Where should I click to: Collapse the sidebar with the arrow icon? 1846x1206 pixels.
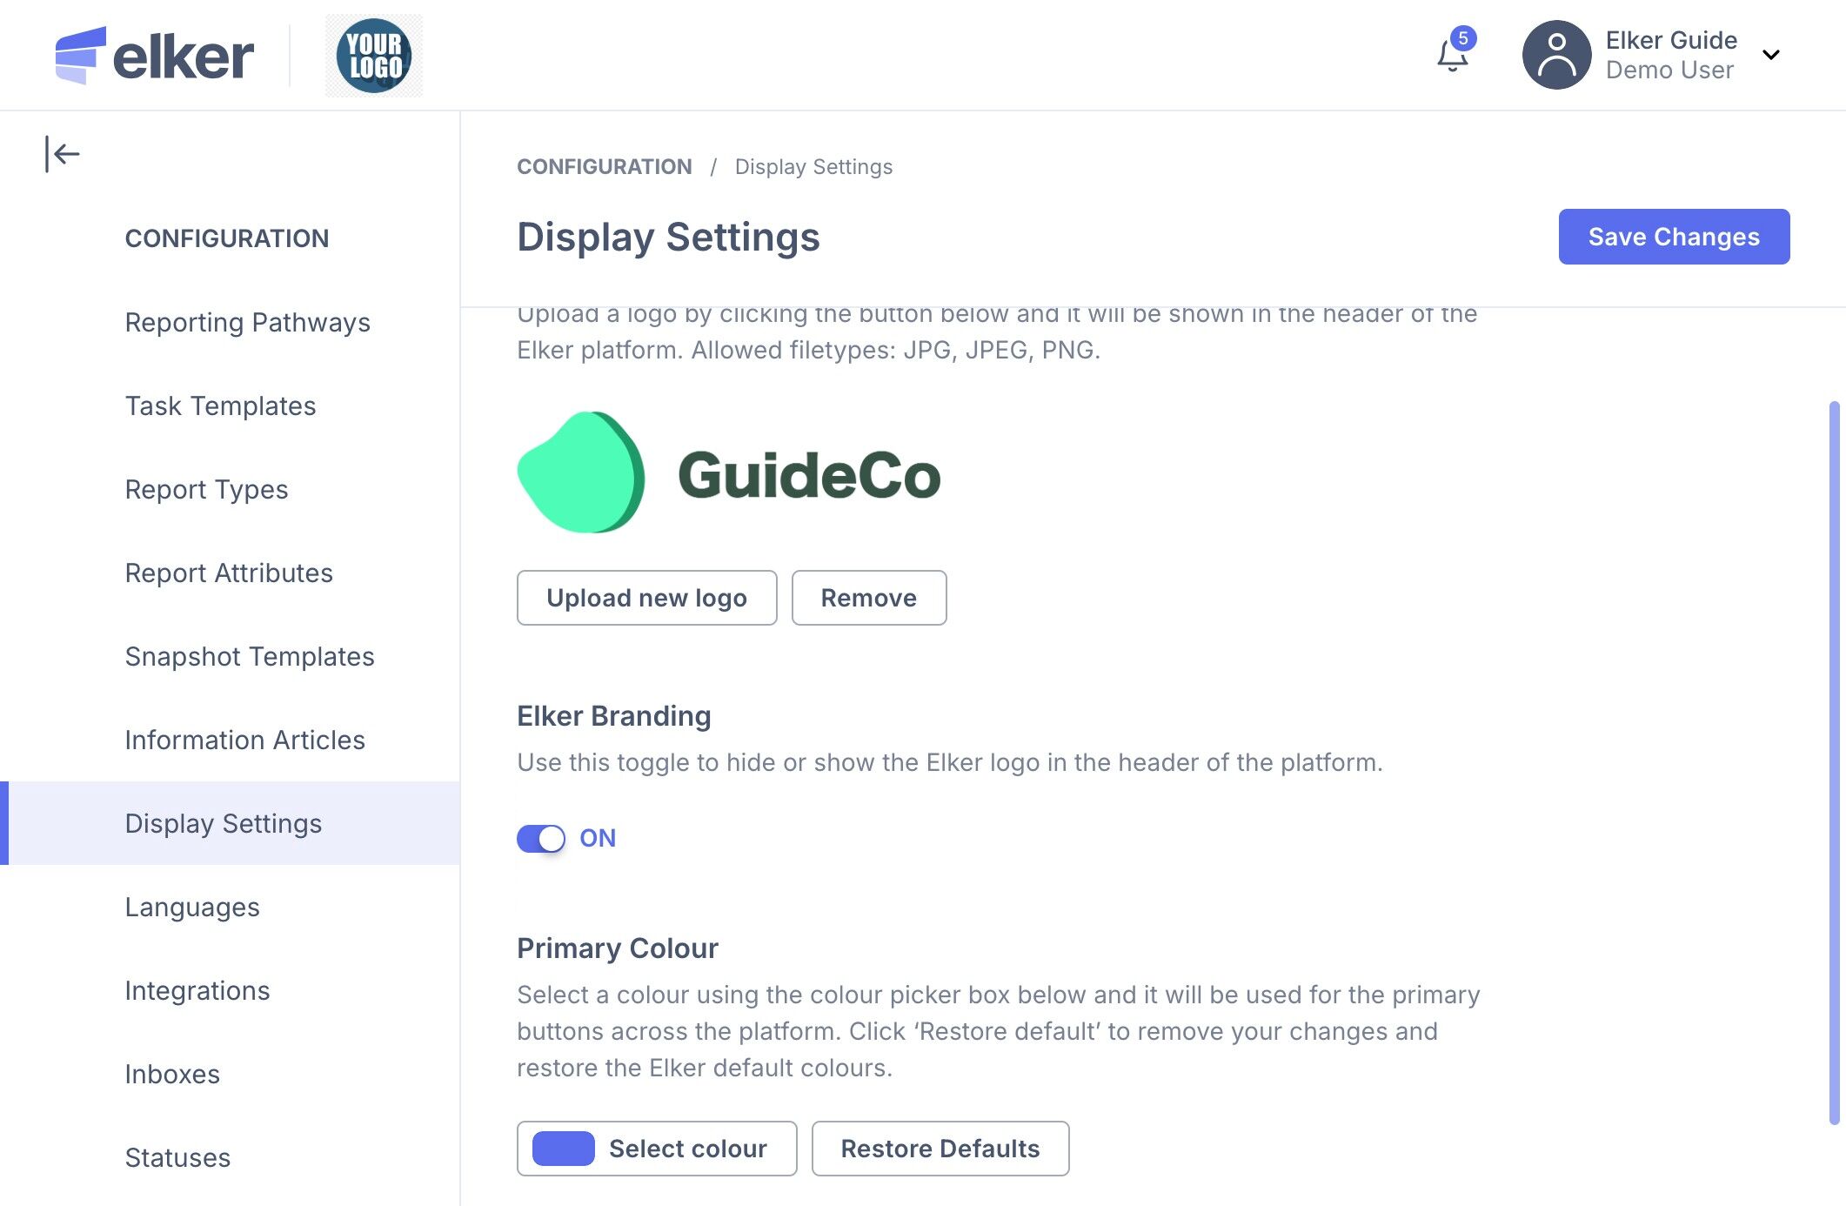click(63, 154)
